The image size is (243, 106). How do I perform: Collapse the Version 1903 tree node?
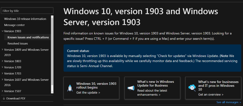click(3, 31)
